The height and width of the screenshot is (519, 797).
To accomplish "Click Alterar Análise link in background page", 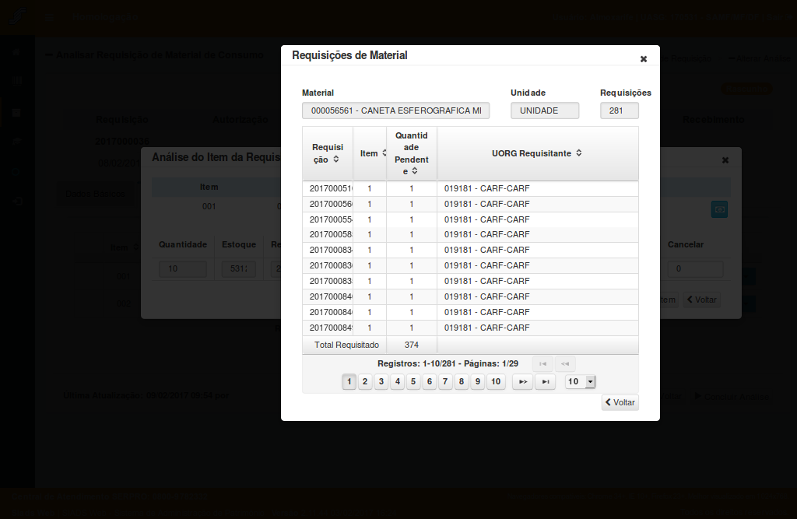I will pos(760,58).
